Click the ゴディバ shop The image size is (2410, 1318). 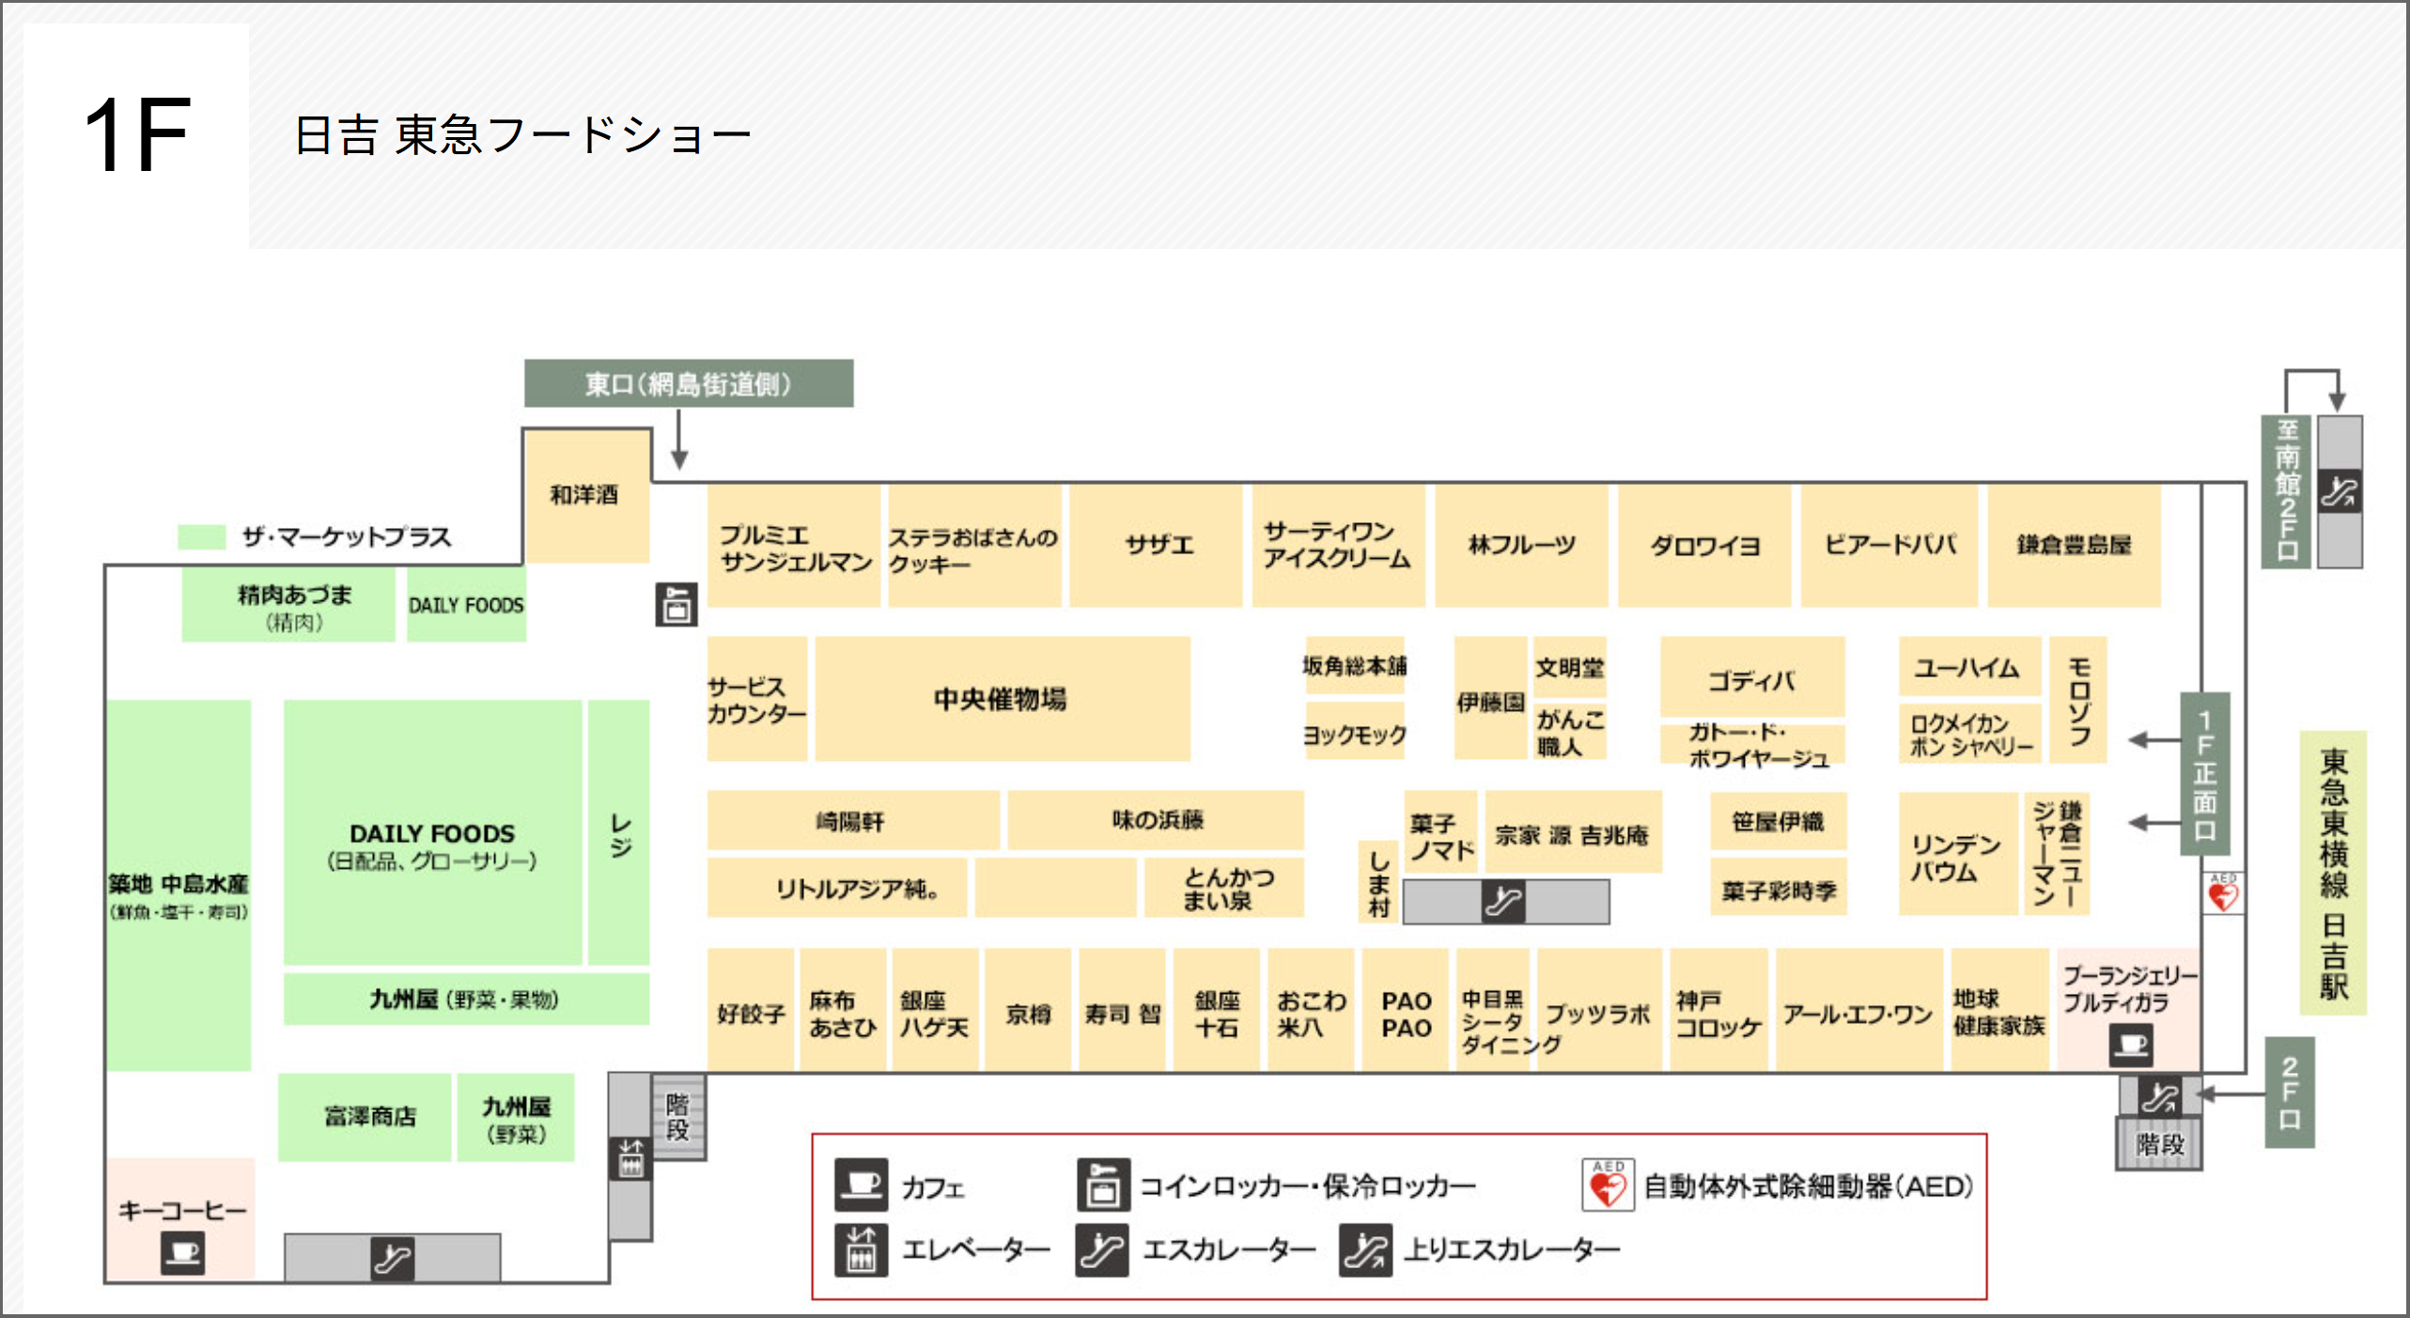point(1752,676)
